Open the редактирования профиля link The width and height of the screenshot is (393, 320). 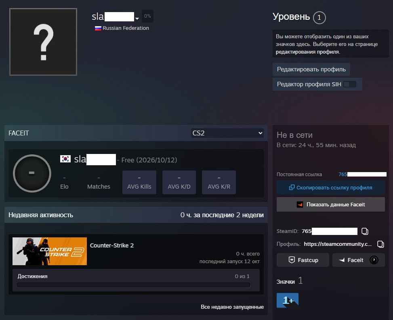(x=307, y=52)
